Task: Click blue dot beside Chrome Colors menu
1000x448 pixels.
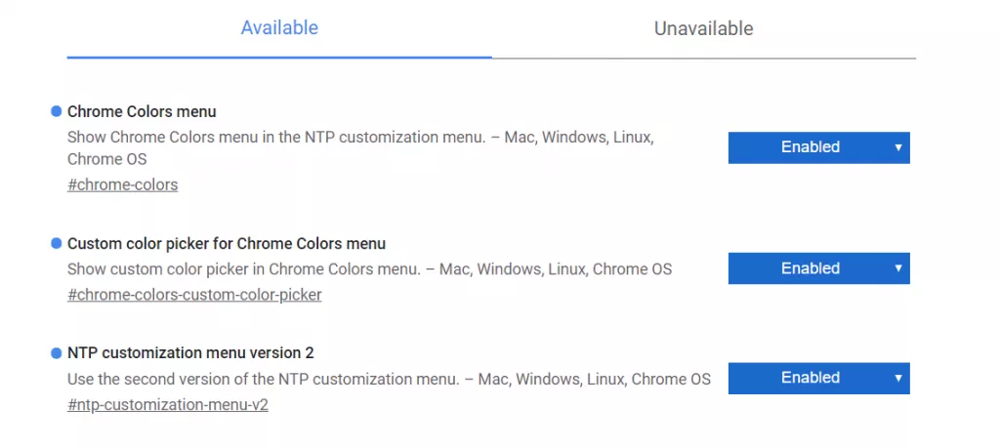Action: (56, 111)
